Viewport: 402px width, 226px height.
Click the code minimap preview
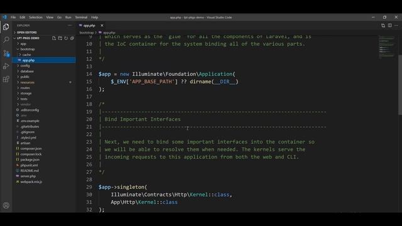click(387, 48)
